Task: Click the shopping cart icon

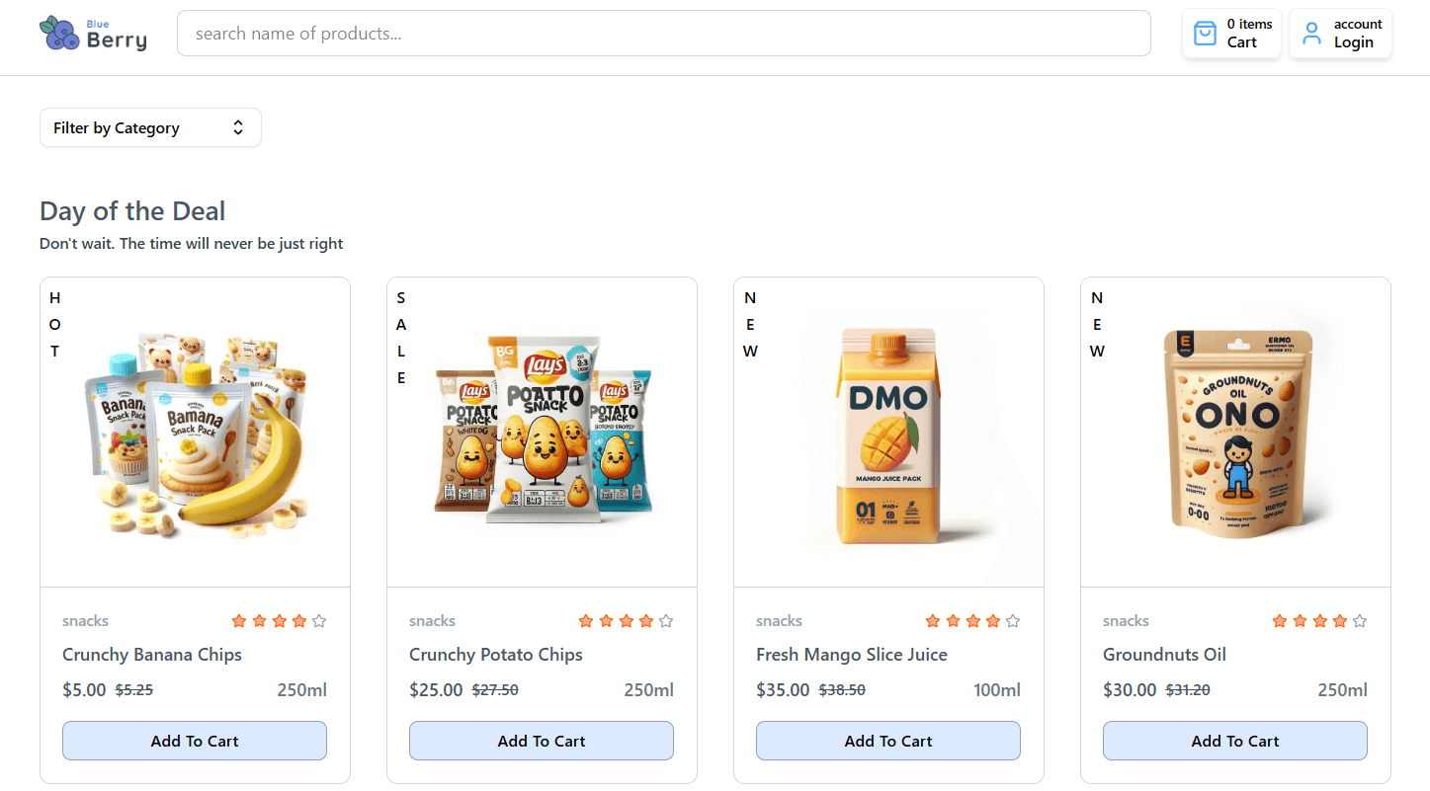Action: pyautogui.click(x=1205, y=33)
